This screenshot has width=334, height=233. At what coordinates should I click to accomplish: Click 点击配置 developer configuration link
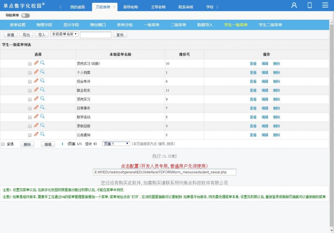click(x=164, y=166)
